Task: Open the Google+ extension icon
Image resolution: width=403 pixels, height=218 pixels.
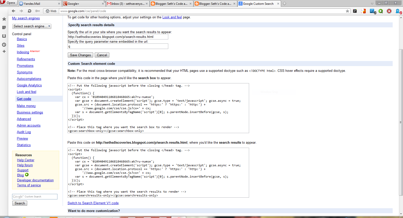Action: point(355,11)
